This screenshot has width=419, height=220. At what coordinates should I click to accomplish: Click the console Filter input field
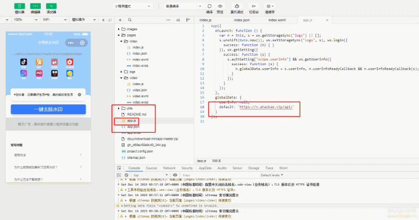(219, 175)
